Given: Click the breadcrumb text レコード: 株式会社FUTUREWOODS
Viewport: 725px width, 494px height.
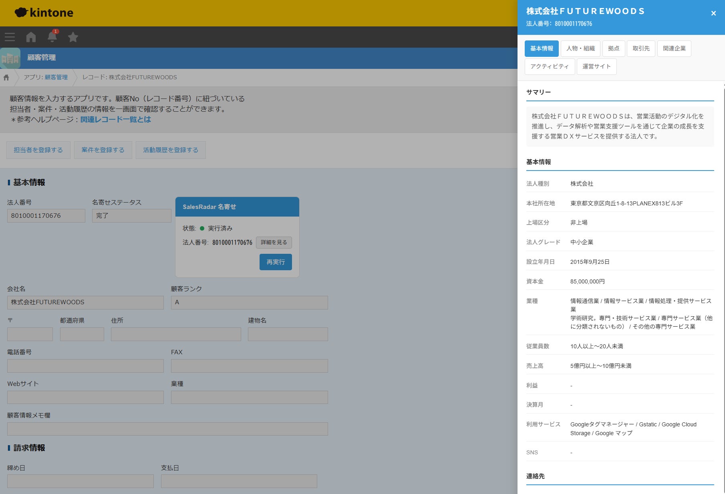Looking at the screenshot, I should 129,78.
